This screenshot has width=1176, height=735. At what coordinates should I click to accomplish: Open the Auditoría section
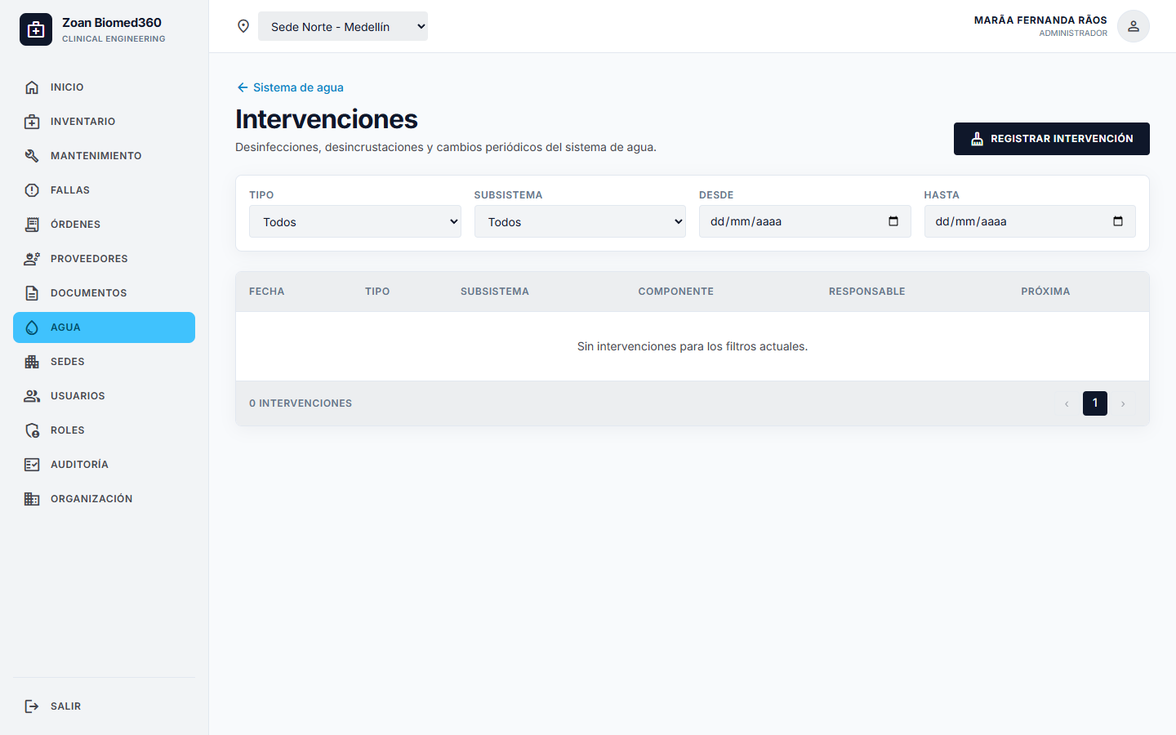104,465
